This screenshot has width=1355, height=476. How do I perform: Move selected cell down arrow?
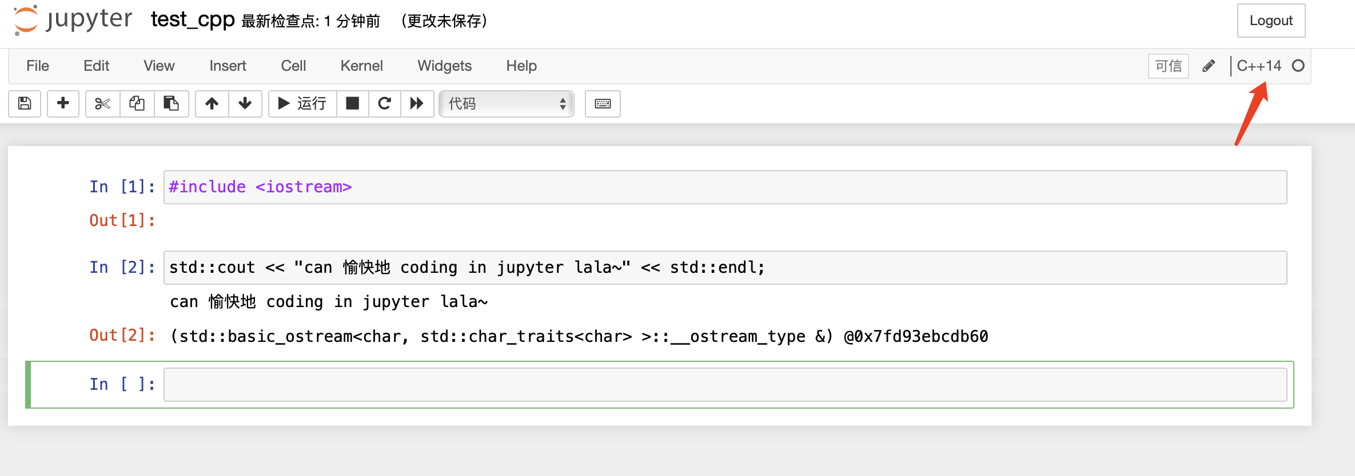[245, 103]
